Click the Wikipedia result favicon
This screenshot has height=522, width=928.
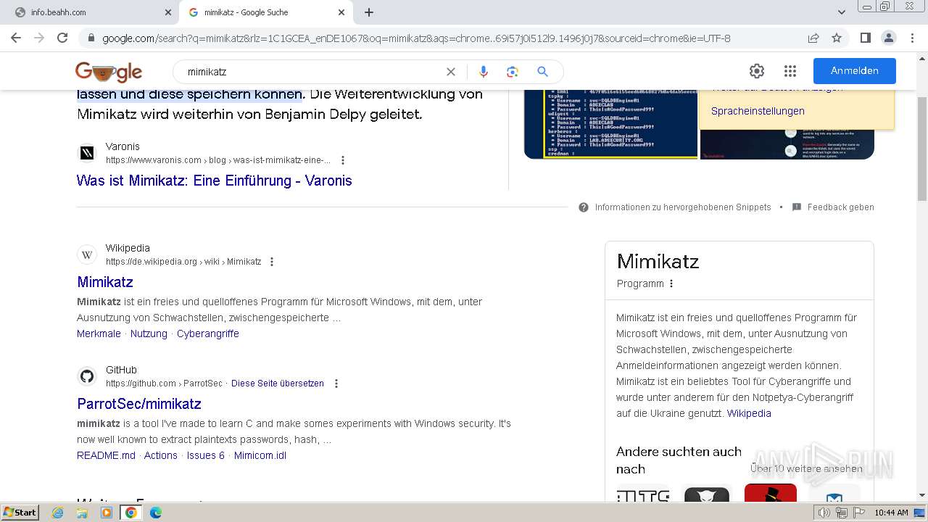coord(87,254)
